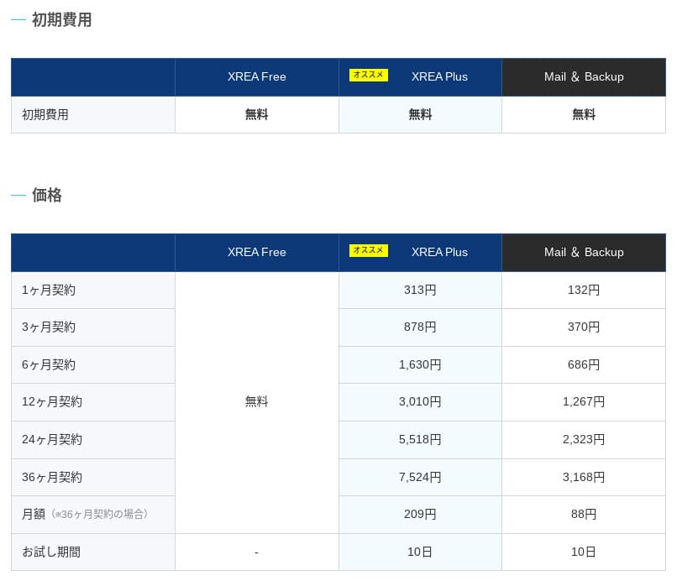Click the オススメ badge in the 初期費用 table

pyautogui.click(x=368, y=76)
